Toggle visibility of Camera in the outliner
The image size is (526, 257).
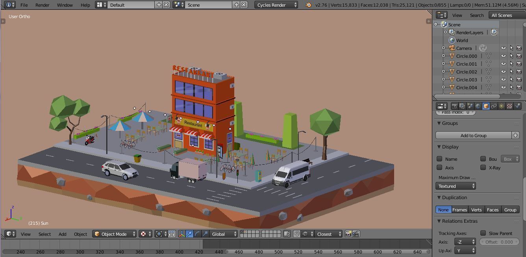(x=503, y=48)
